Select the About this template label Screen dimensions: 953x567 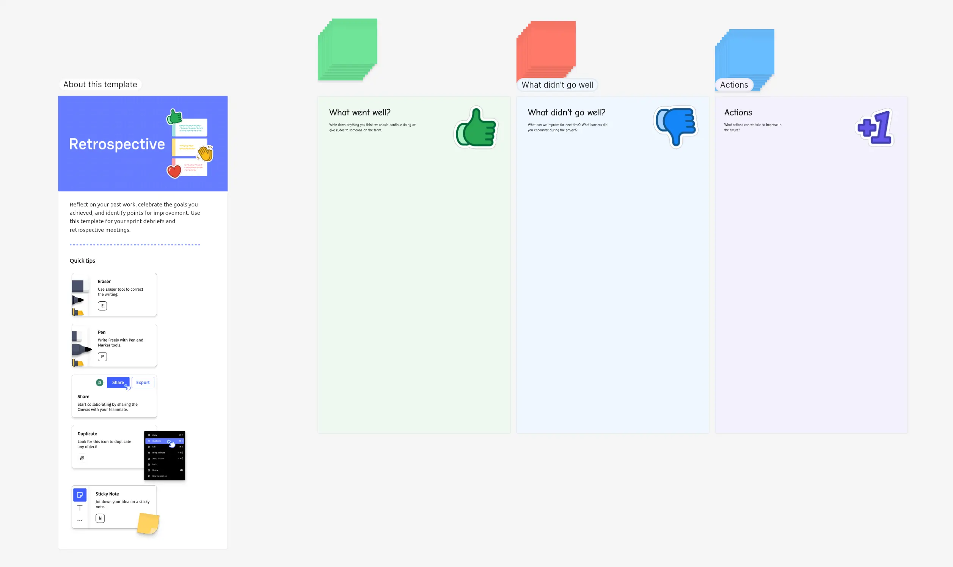click(100, 84)
